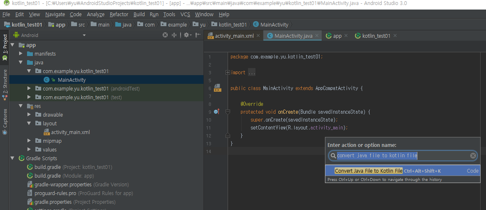This screenshot has width=486, height=210.
Task: Open the Code menu
Action: (x=76, y=14)
